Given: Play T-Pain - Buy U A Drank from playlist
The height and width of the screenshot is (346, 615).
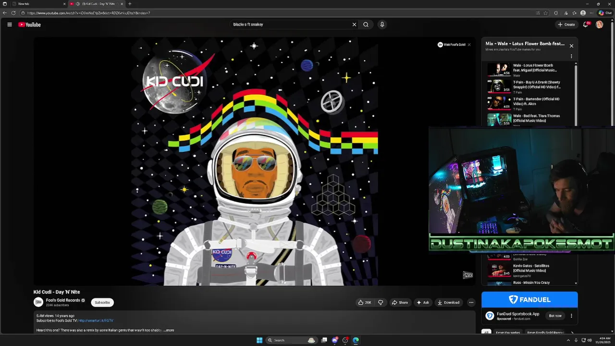Looking at the screenshot, I should pos(529,87).
